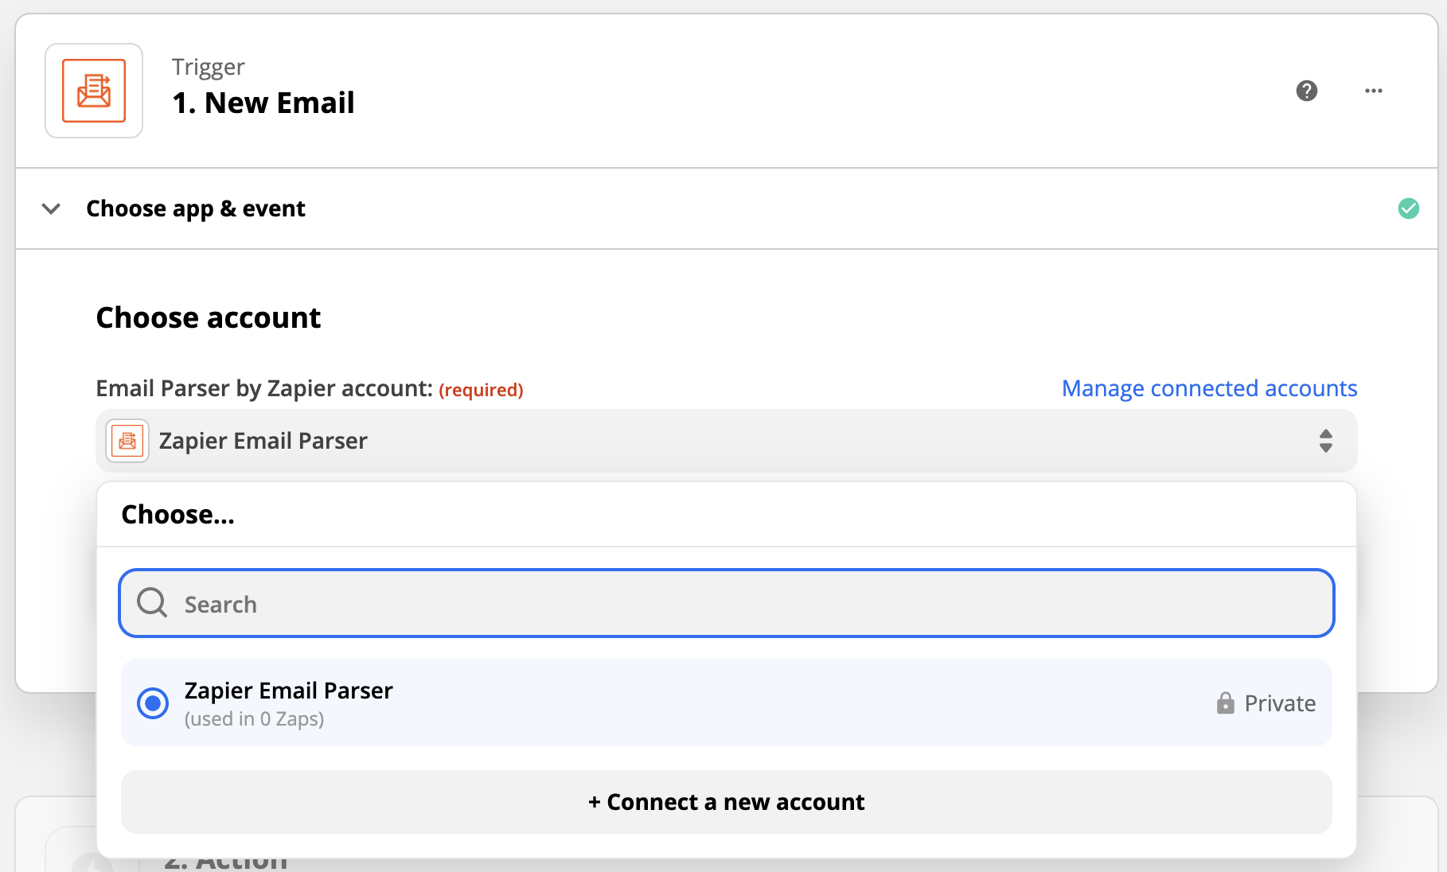Open the help question mark icon
1447x872 pixels.
pyautogui.click(x=1307, y=91)
